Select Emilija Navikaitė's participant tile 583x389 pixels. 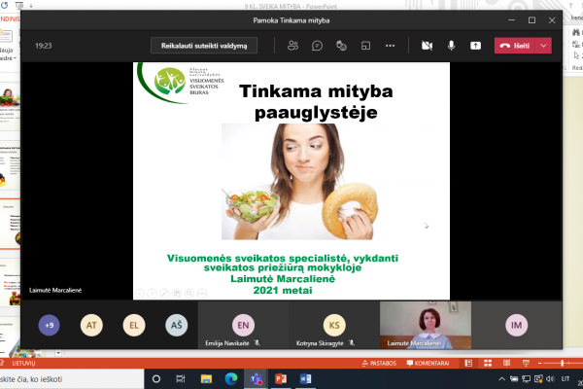[x=243, y=326]
